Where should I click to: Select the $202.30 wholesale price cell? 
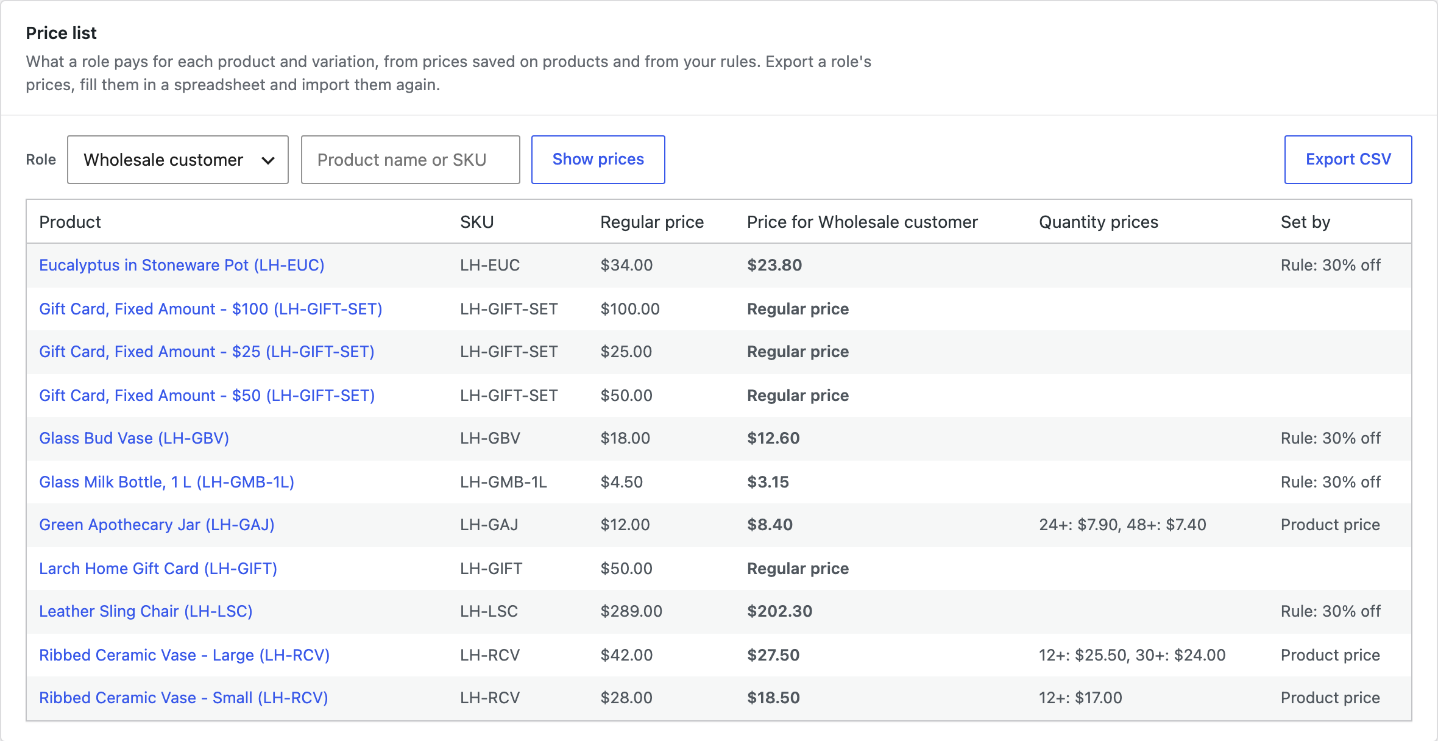coord(779,611)
